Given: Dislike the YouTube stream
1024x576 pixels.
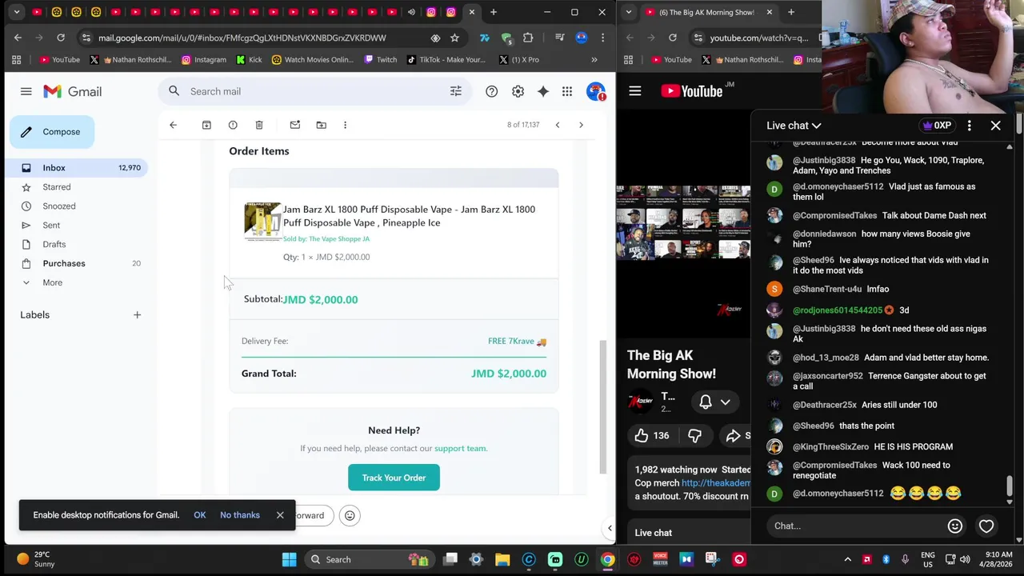Looking at the screenshot, I should point(694,435).
